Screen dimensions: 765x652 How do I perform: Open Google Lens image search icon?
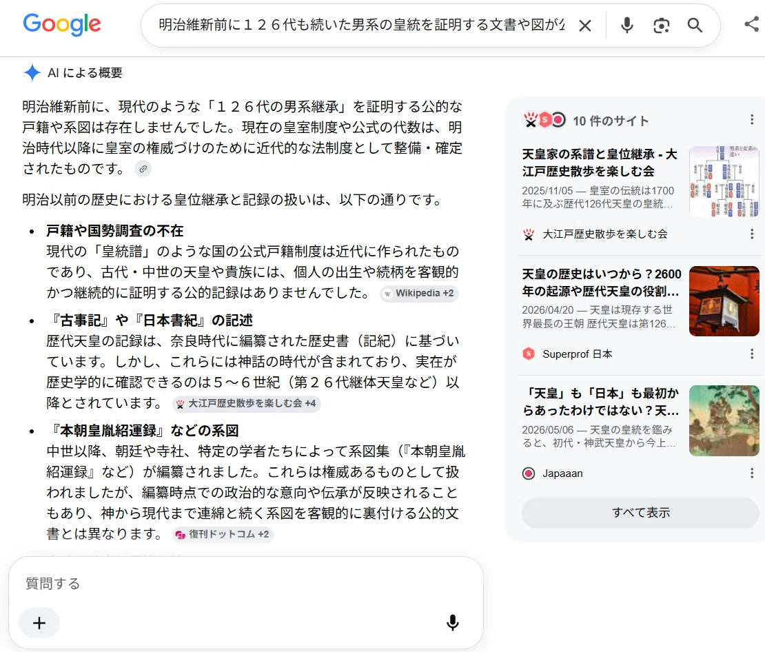tap(661, 26)
